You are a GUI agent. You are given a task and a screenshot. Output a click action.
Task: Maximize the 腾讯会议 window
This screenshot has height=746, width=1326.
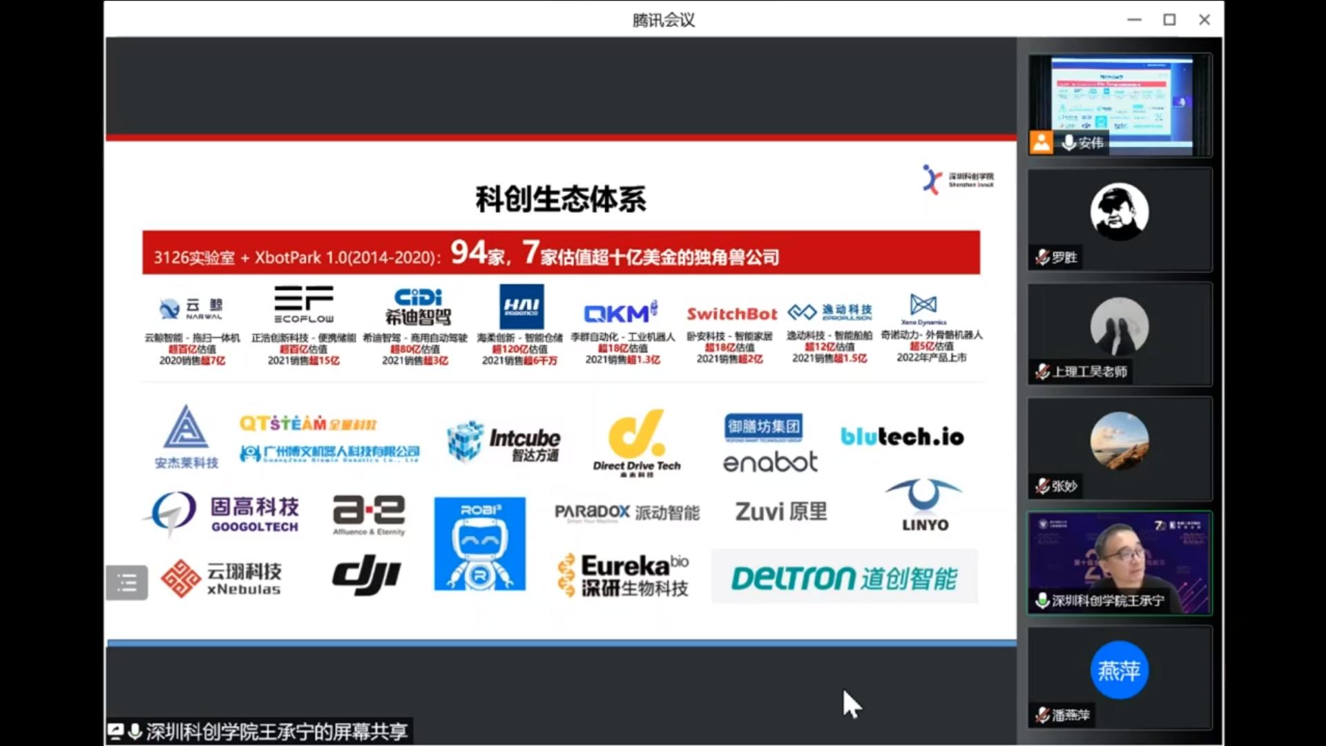pos(1169,19)
